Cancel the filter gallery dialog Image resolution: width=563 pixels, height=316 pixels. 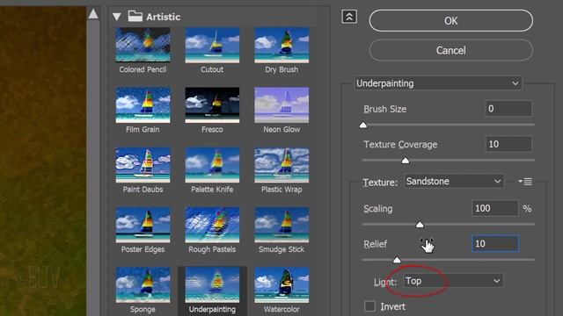point(451,50)
